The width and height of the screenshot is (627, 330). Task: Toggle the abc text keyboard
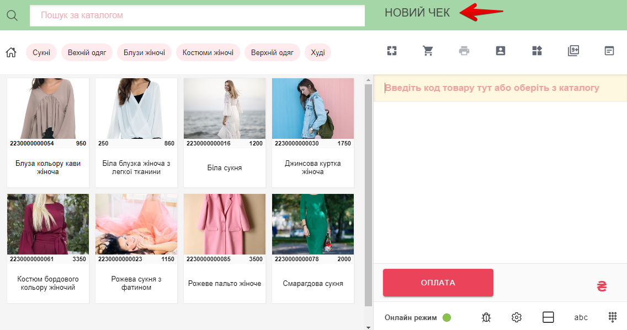pos(581,317)
